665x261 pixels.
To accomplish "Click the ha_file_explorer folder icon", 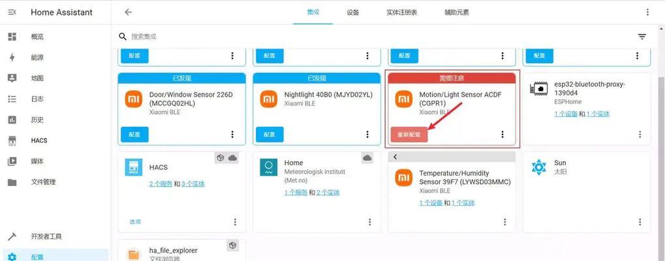I will coord(134,254).
